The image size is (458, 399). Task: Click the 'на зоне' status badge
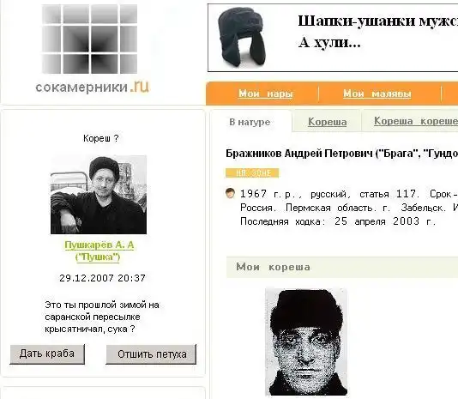[x=252, y=173]
